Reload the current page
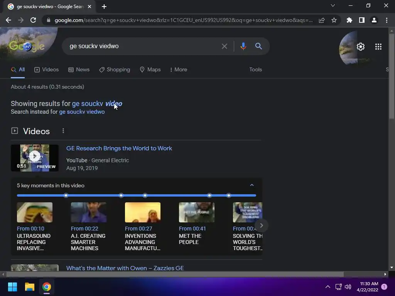 coord(33,20)
